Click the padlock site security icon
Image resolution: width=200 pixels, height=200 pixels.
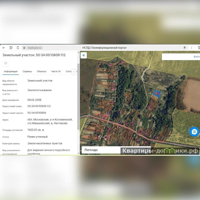click(24, 48)
